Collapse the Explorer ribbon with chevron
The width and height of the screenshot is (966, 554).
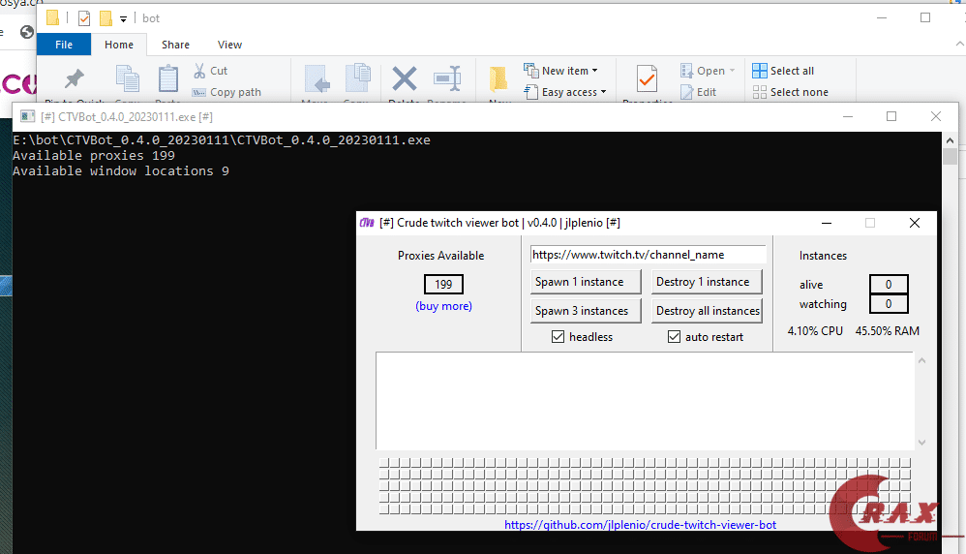(x=959, y=44)
